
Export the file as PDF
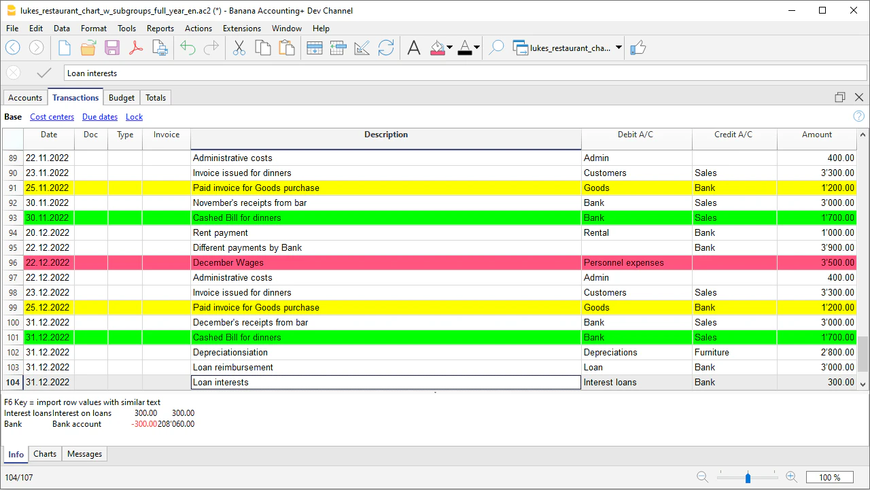[137, 48]
